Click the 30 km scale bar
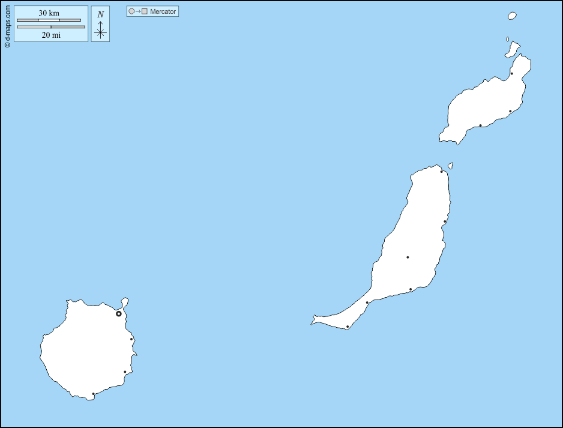The height and width of the screenshot is (428, 563). [x=49, y=20]
